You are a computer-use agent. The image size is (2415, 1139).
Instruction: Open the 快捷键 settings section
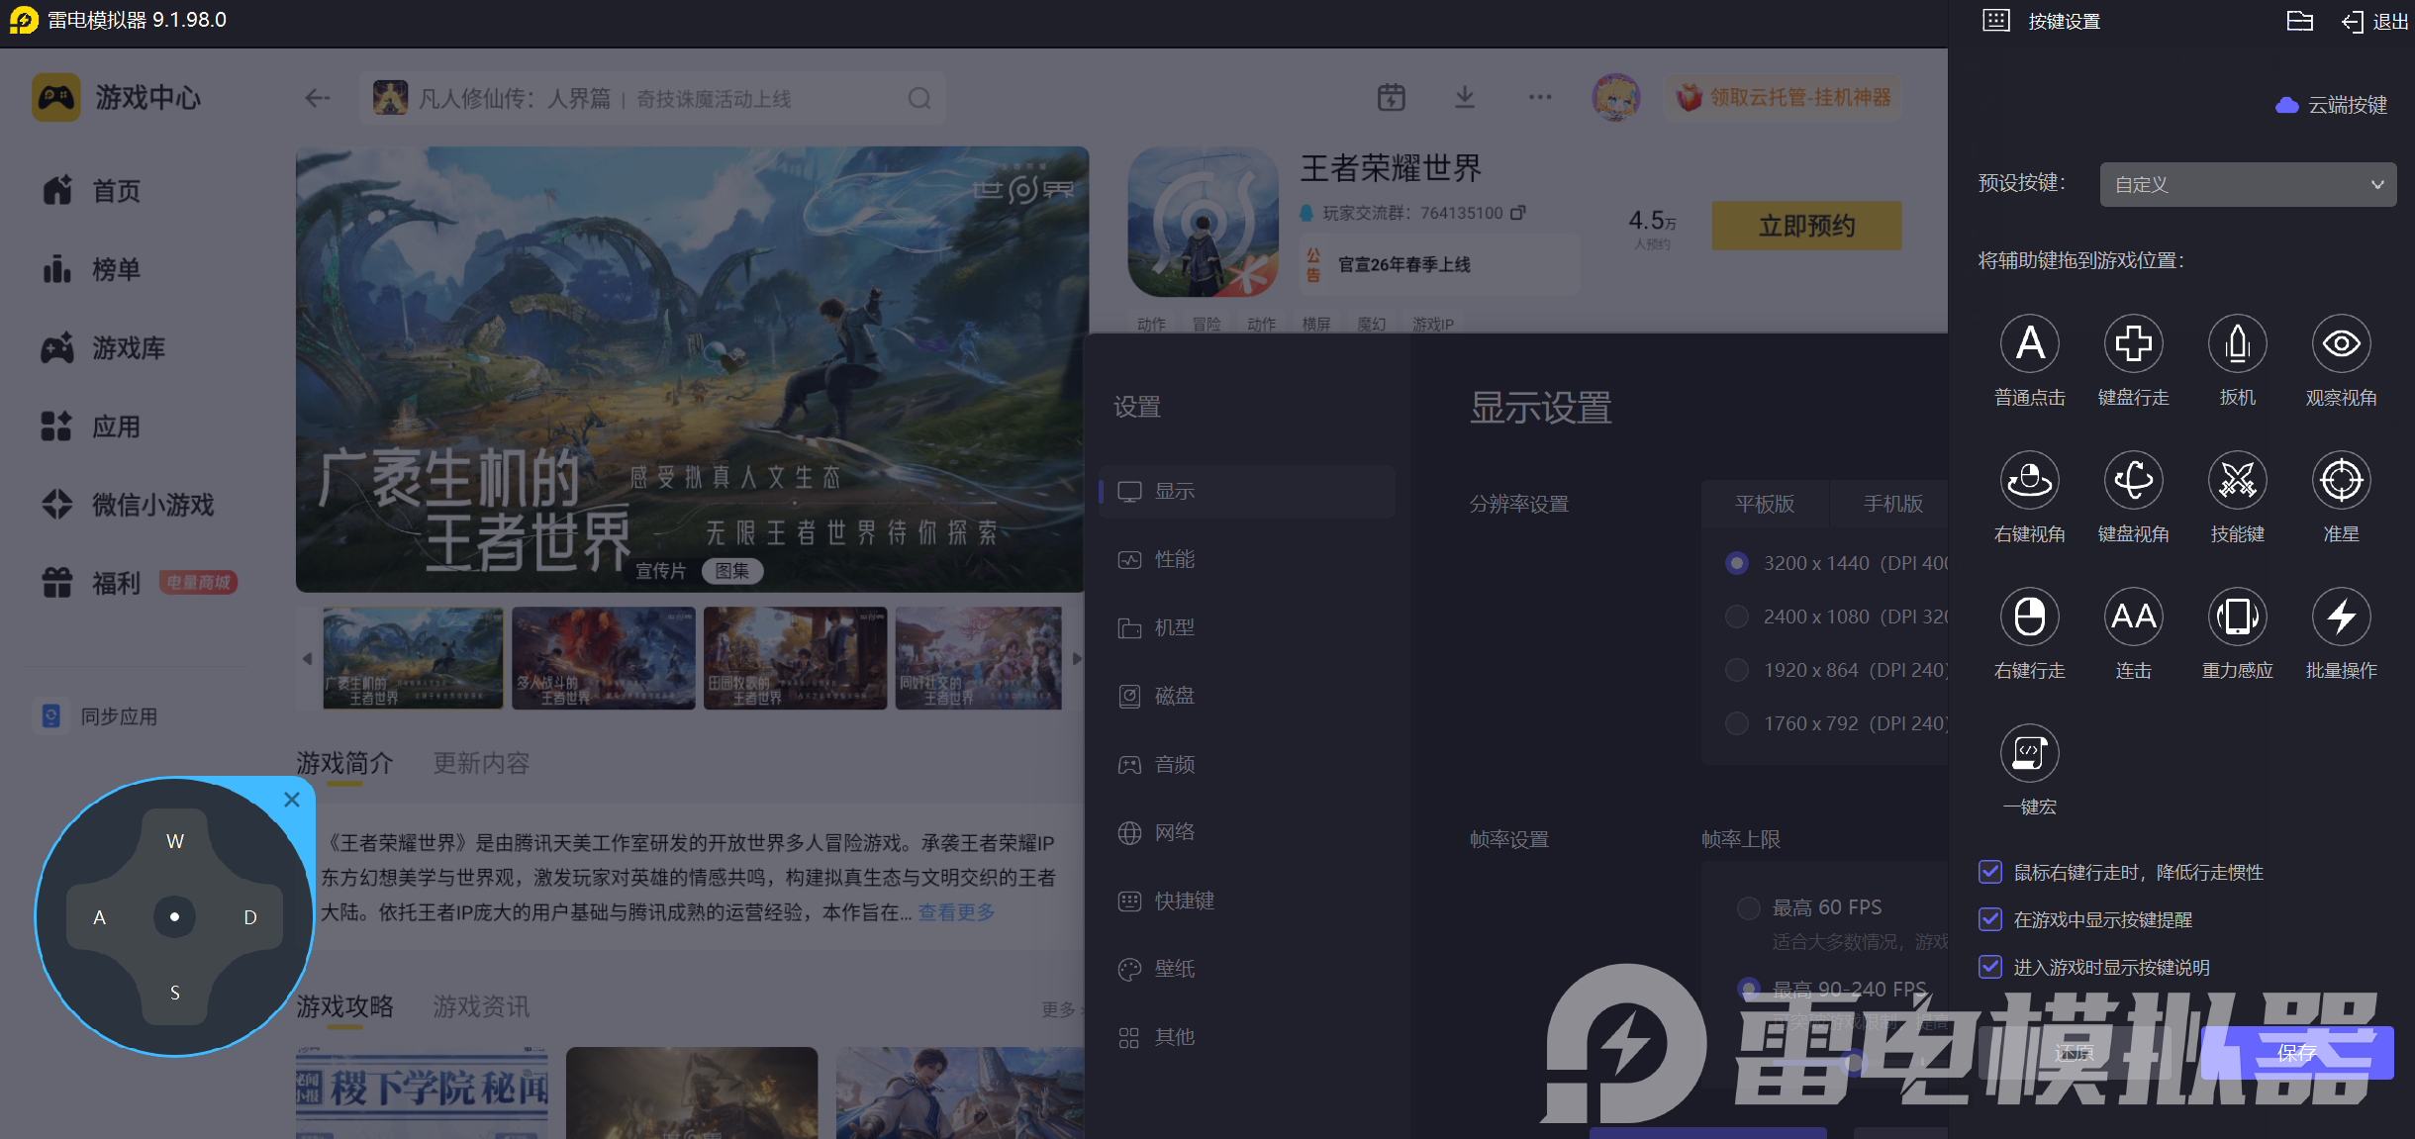pyautogui.click(x=1247, y=902)
